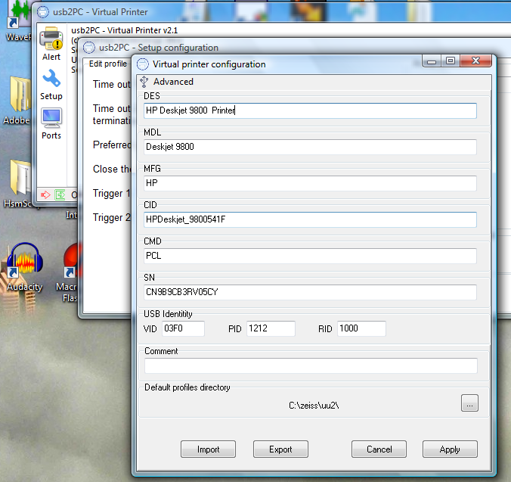Click the Cancel button
511x482 pixels.
click(x=379, y=449)
